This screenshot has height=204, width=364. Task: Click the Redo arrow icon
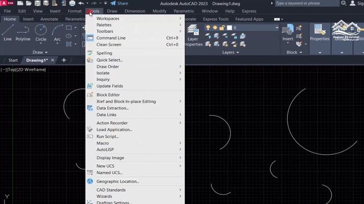tap(94, 3)
